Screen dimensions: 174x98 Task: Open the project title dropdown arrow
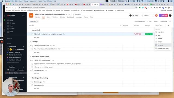pyautogui.click(x=66, y=14)
